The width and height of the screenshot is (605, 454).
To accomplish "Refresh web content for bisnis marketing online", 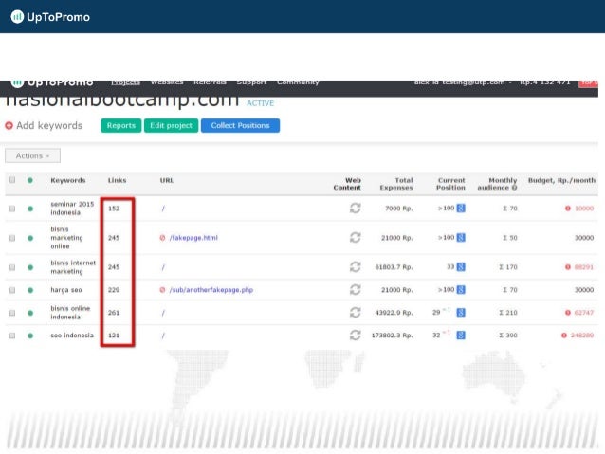I will (355, 238).
